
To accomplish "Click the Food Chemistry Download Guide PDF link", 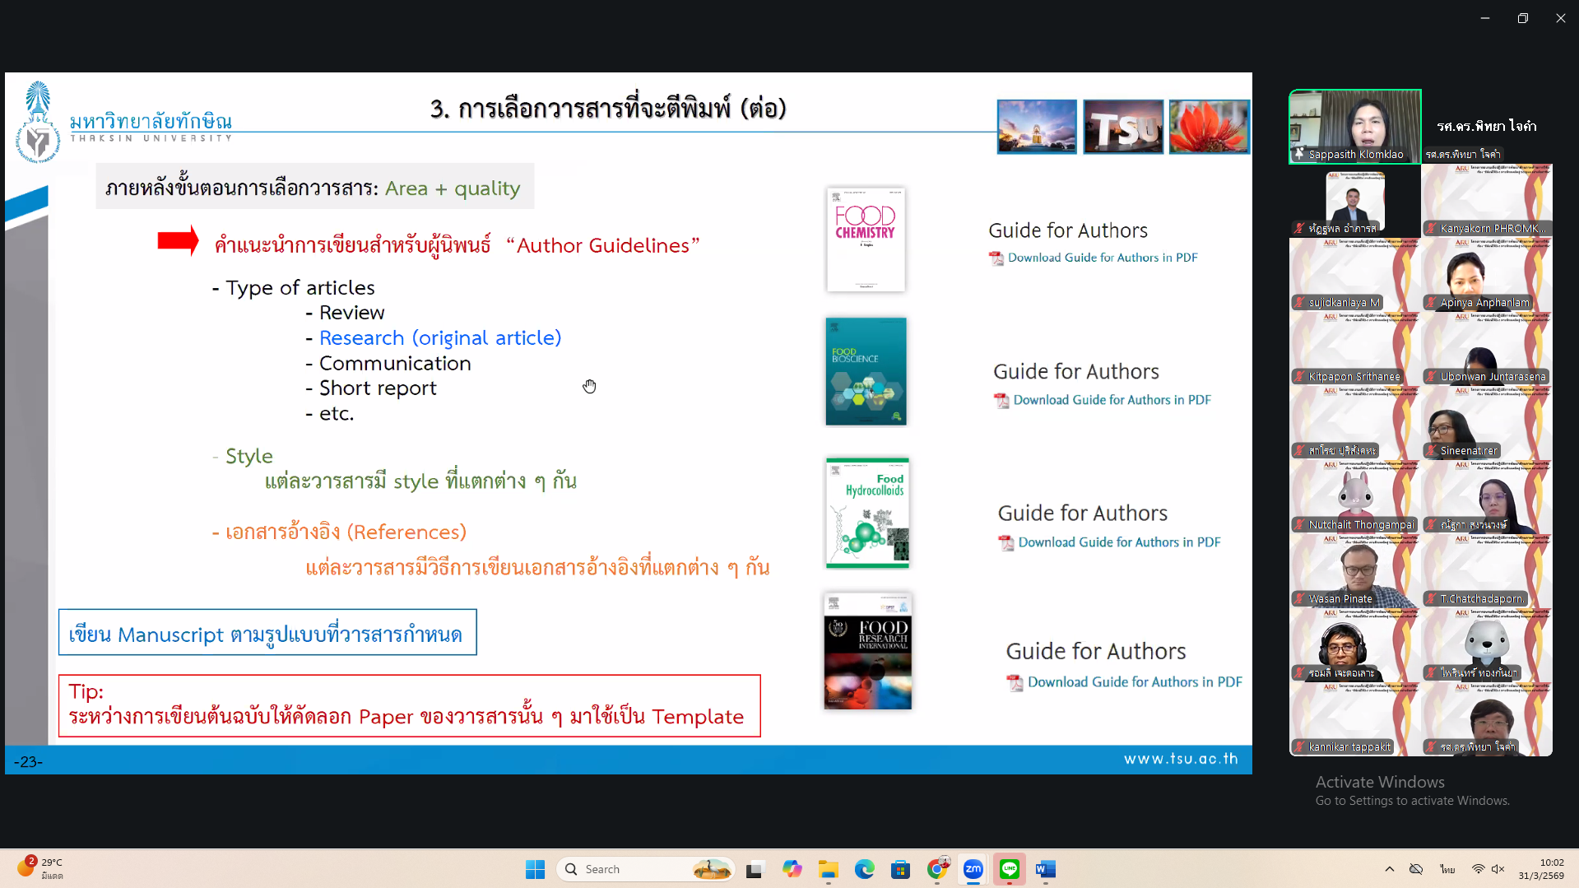I will [1102, 258].
